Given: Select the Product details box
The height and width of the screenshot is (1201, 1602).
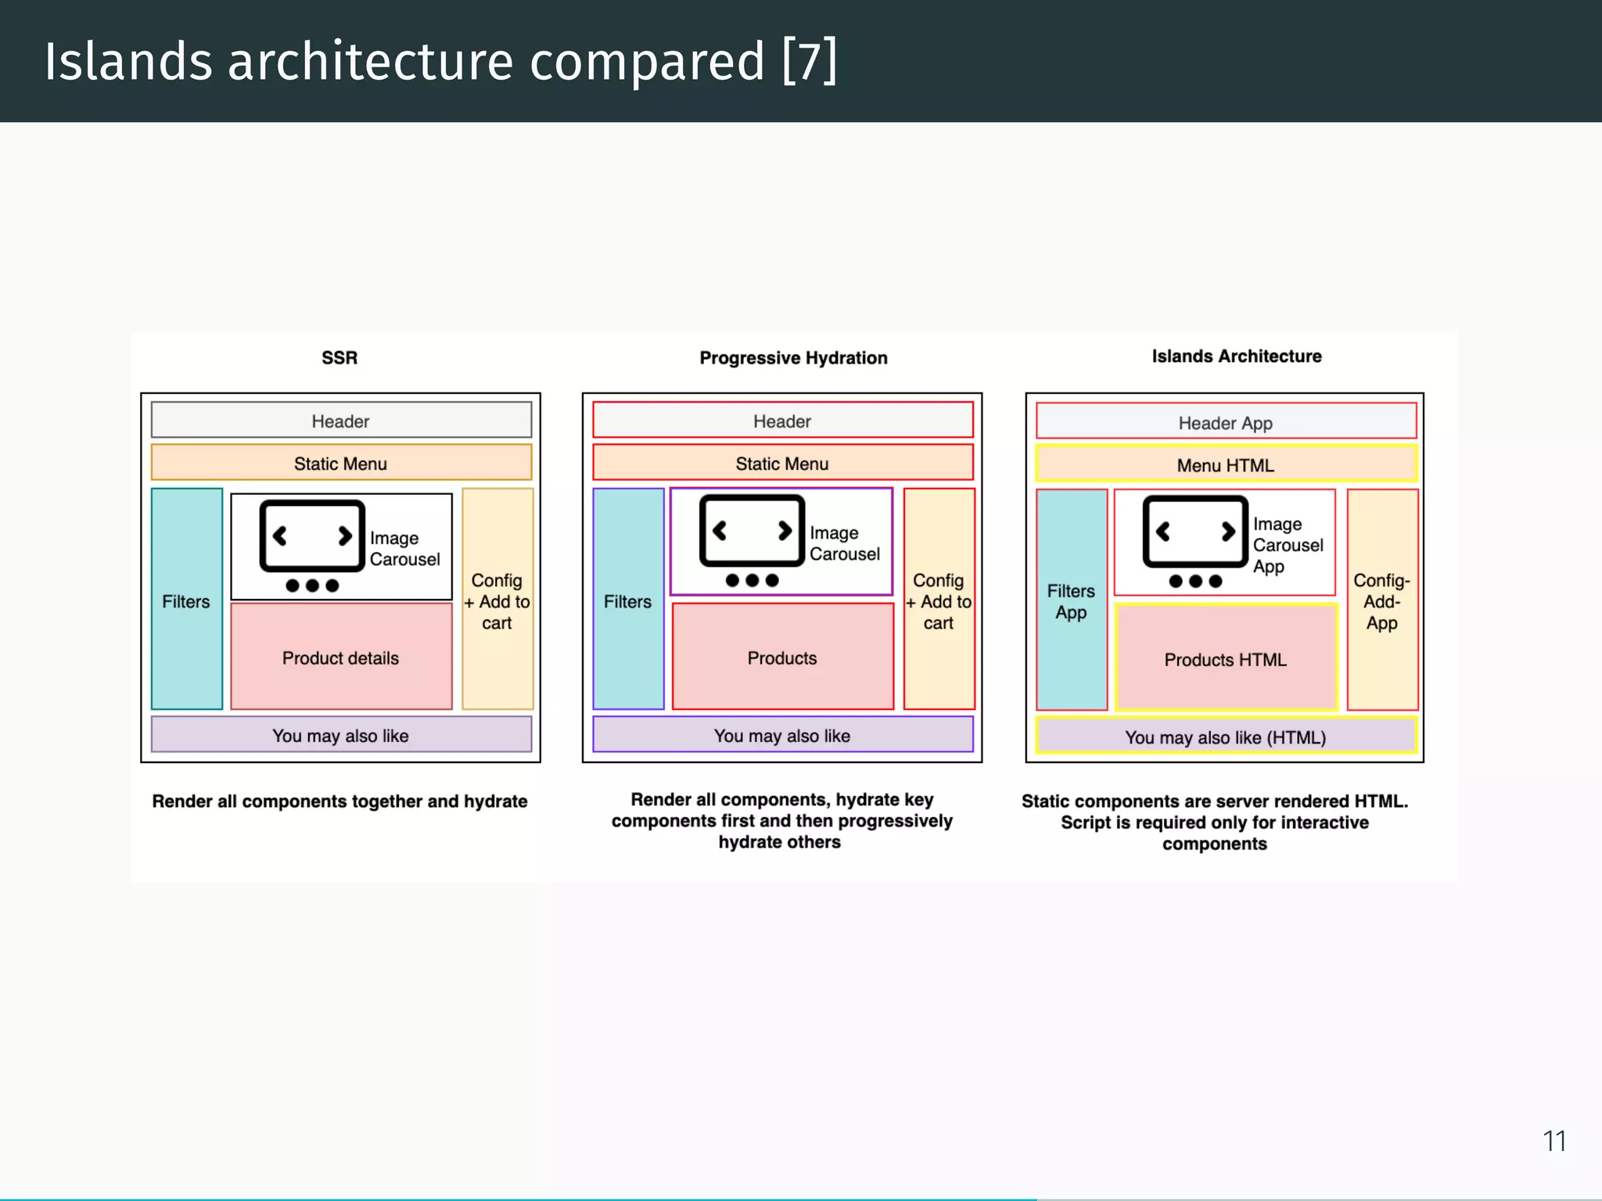Looking at the screenshot, I should point(340,658).
